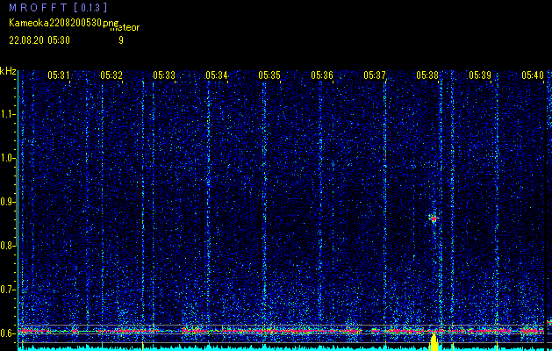This screenshot has width=552, height=351.
Task: Click the 05:40 time marker
Action: tap(533, 75)
